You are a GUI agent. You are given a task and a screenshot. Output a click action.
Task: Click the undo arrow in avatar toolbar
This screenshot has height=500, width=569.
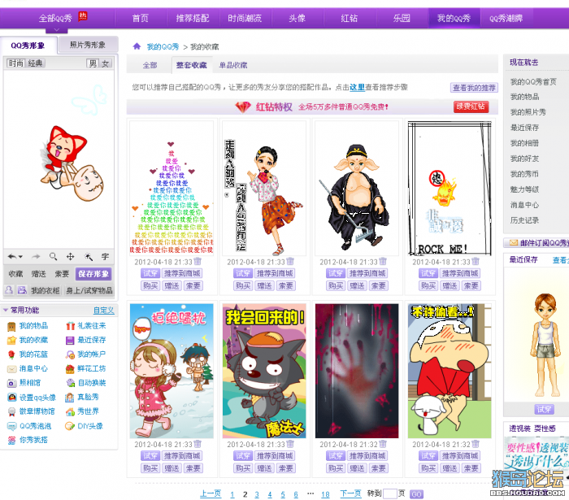12,257
